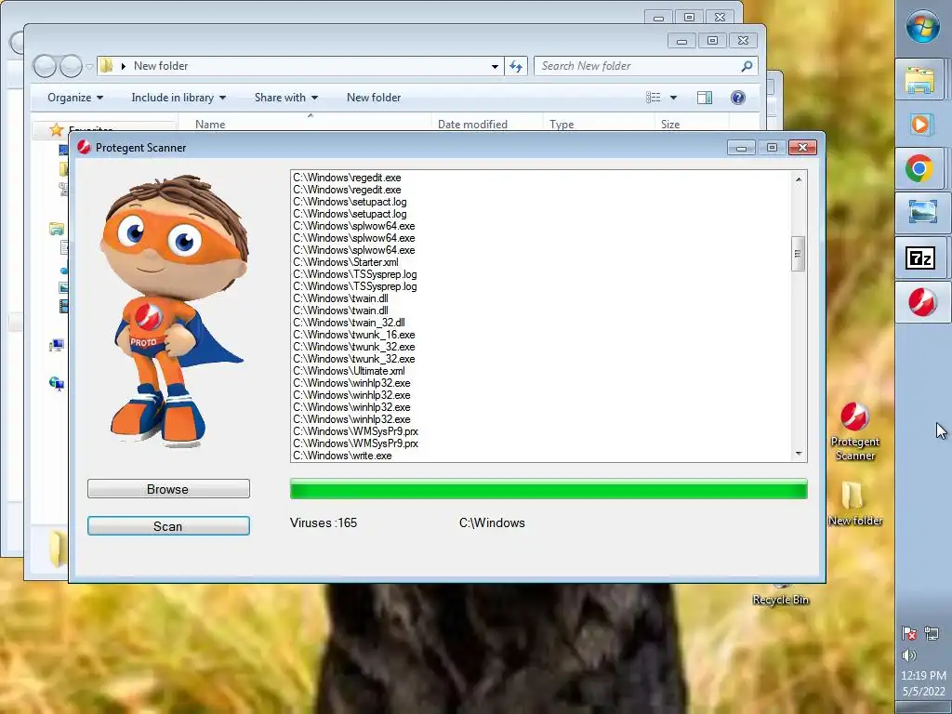
Task: Click the Viruses :165 counter text
Action: click(323, 522)
